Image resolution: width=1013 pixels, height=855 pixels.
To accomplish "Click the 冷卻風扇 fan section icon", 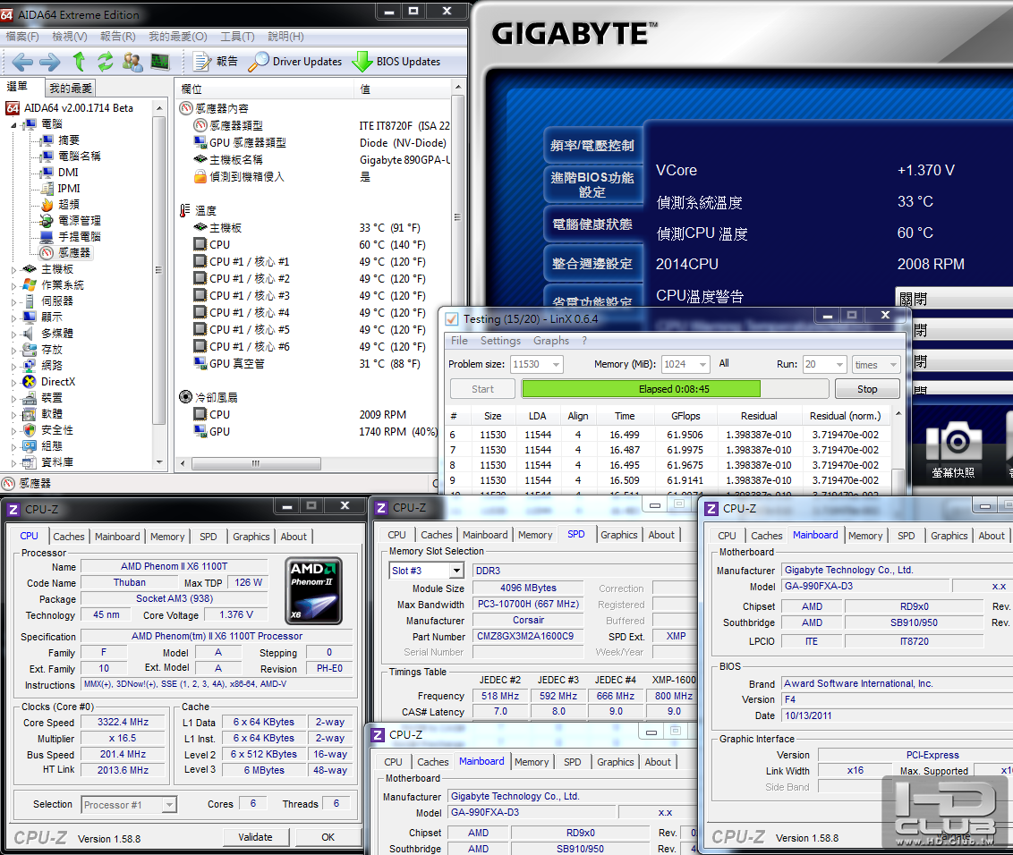I will point(186,397).
